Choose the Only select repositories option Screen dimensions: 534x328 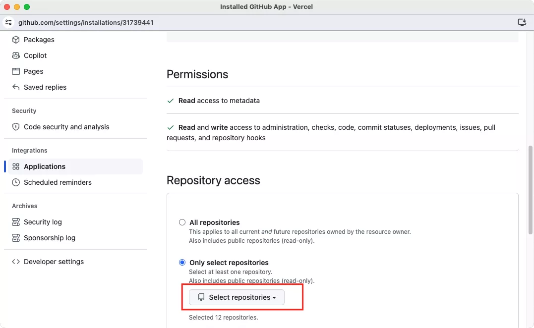click(x=182, y=263)
